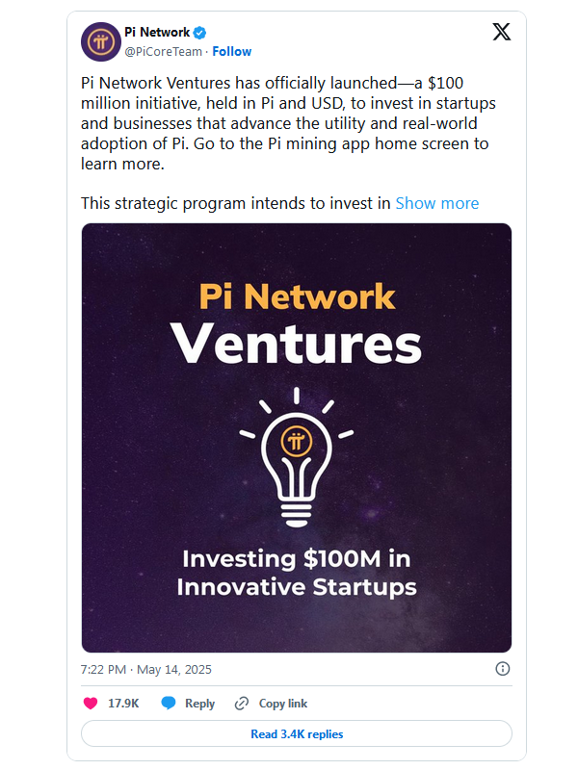
Task: Click the blue verified badge
Action: 199,33
